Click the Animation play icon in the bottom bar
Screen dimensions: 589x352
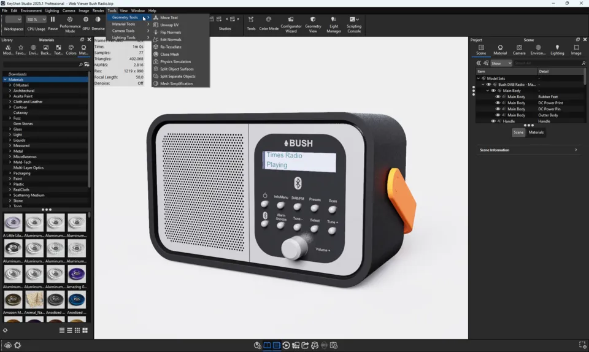pyautogui.click(x=287, y=345)
